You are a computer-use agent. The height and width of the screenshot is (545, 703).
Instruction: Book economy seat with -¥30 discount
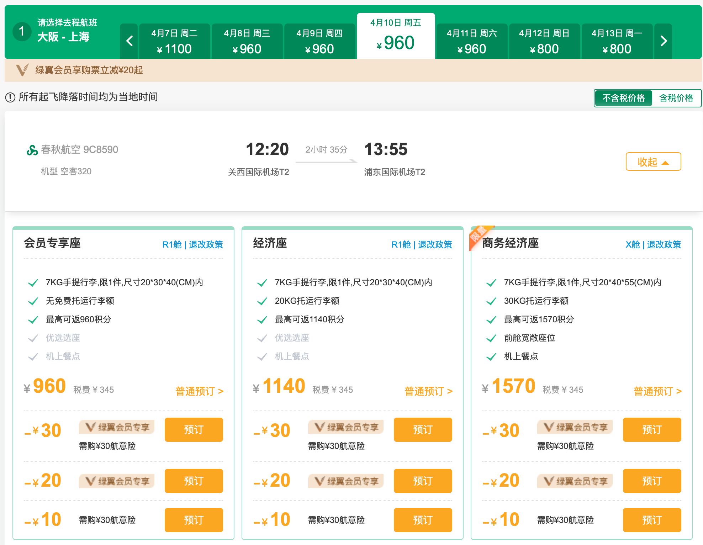click(x=423, y=430)
